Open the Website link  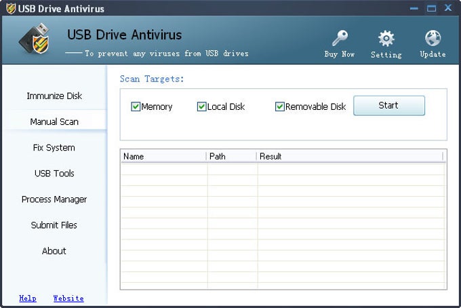[68, 298]
